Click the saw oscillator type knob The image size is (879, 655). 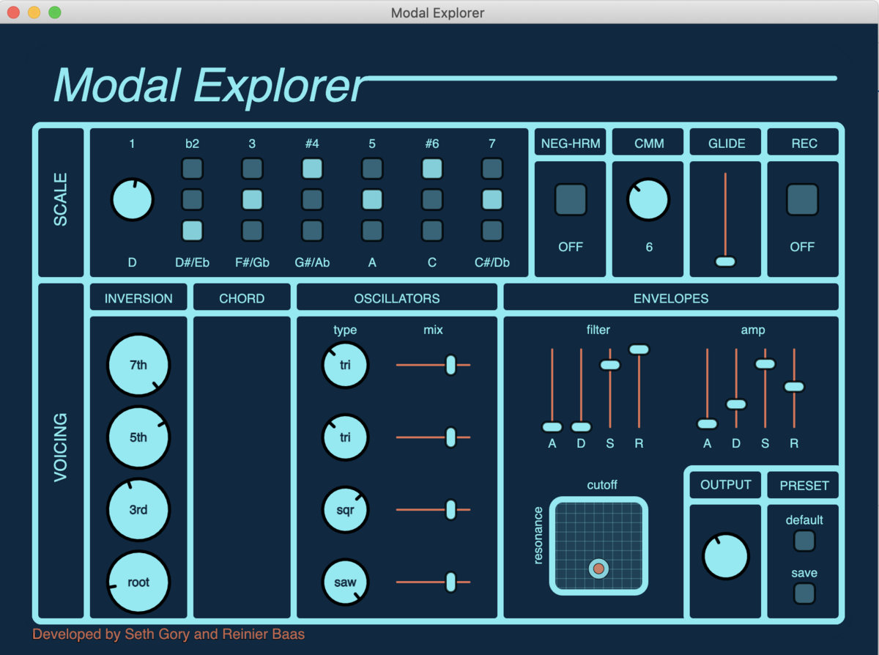pyautogui.click(x=345, y=582)
